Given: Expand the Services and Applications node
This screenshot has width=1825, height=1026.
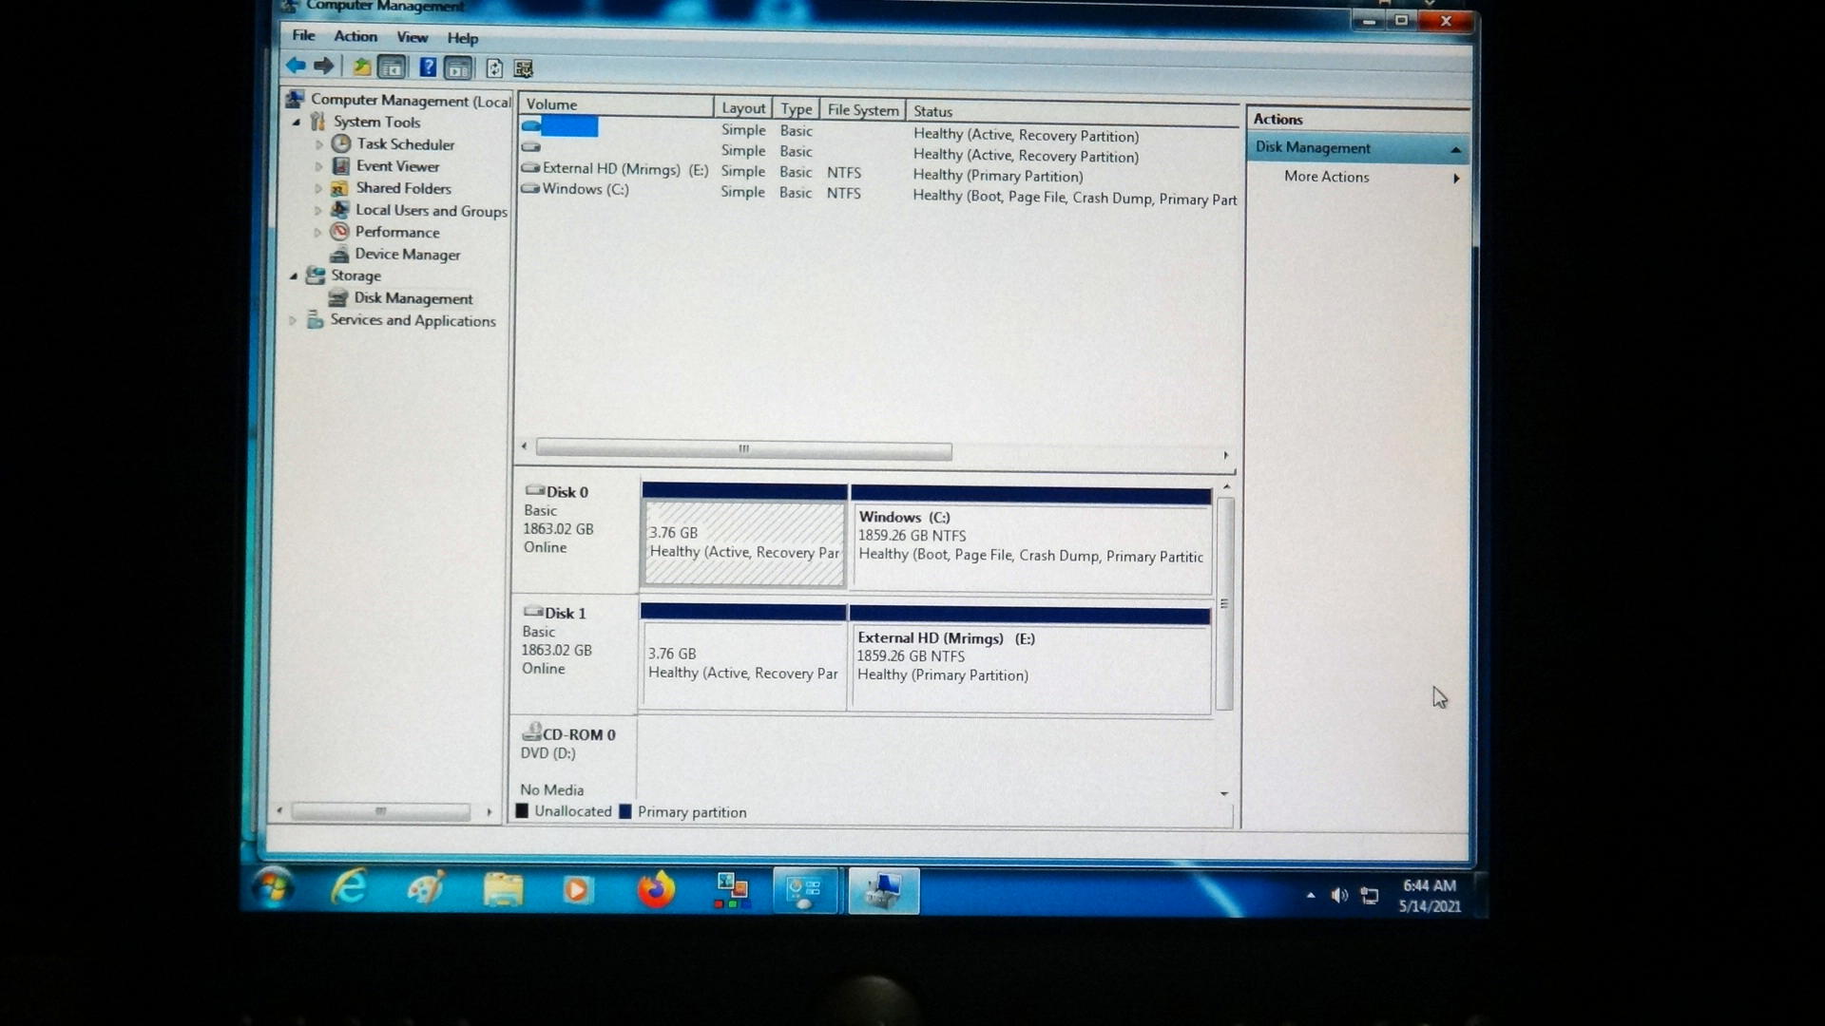Looking at the screenshot, I should pyautogui.click(x=293, y=321).
